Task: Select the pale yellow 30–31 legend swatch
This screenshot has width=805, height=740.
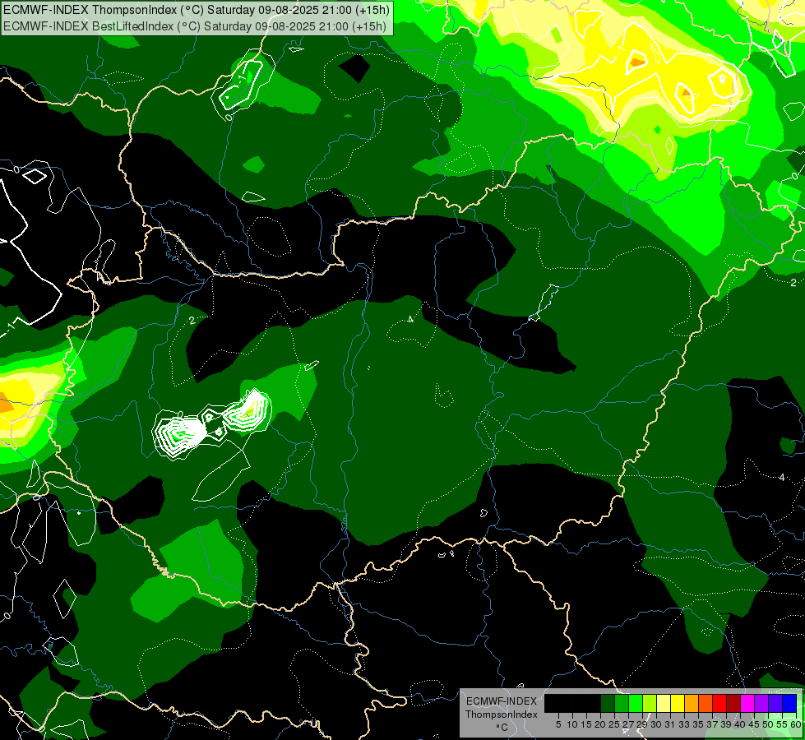Action: [x=664, y=703]
